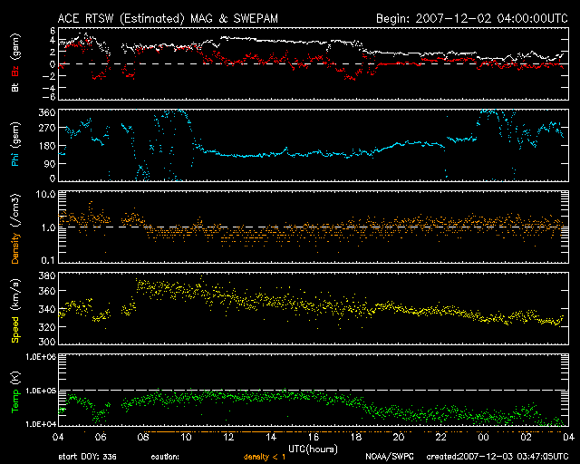Click the '1.0E+06' temperature tick label

click(41, 357)
